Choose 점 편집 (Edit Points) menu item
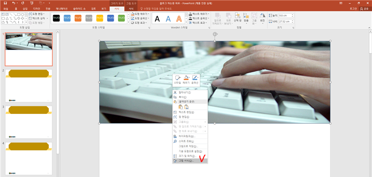 (190, 117)
